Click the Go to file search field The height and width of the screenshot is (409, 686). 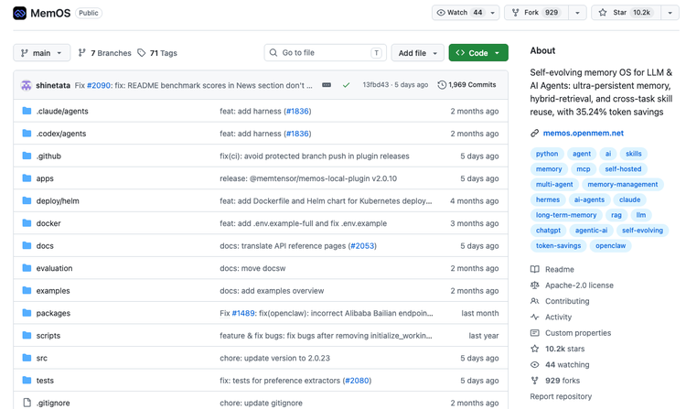tap(325, 53)
